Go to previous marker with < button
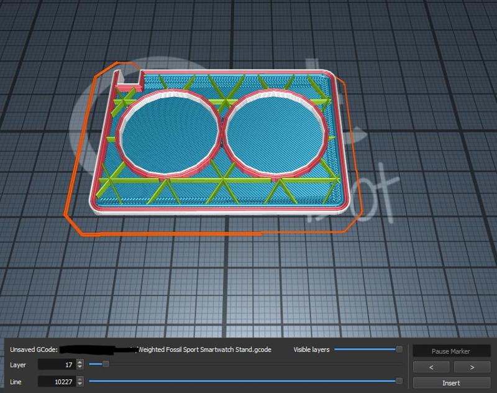 click(x=431, y=367)
